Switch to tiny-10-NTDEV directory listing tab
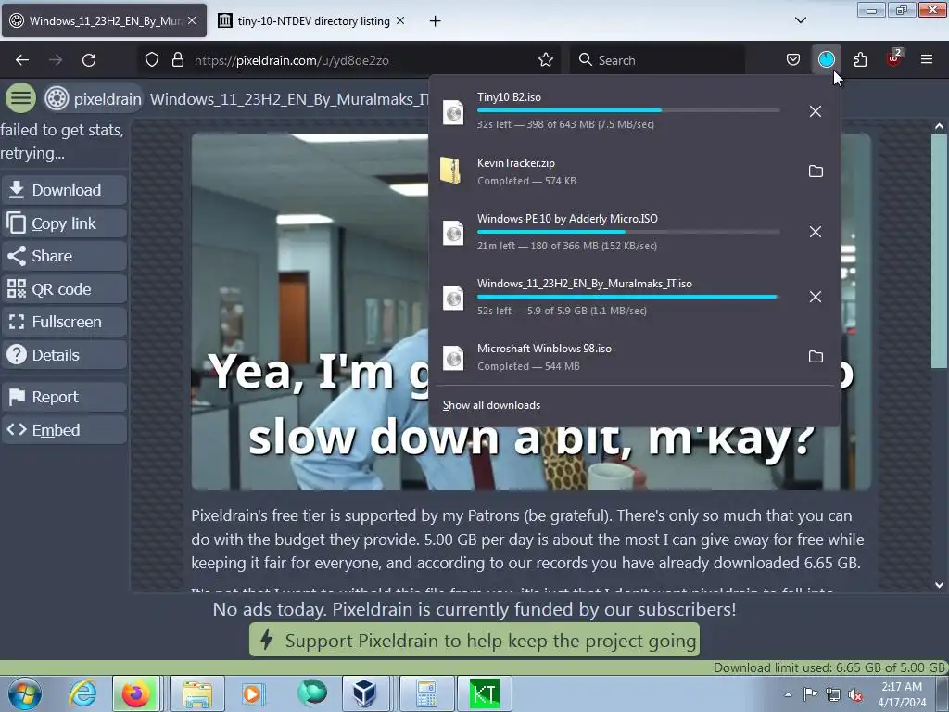The height and width of the screenshot is (712, 949). tap(313, 21)
